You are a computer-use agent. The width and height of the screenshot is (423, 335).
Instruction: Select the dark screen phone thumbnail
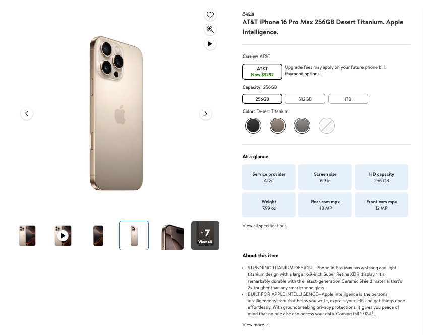point(98,235)
